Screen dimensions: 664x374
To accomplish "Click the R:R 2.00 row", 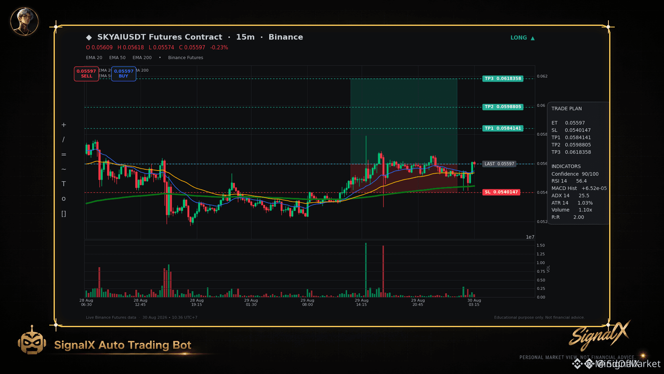I will coord(568,217).
